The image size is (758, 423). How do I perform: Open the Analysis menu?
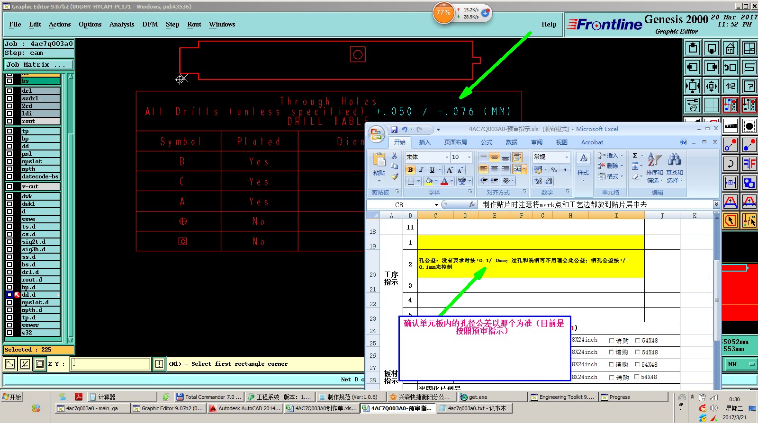pyautogui.click(x=122, y=25)
